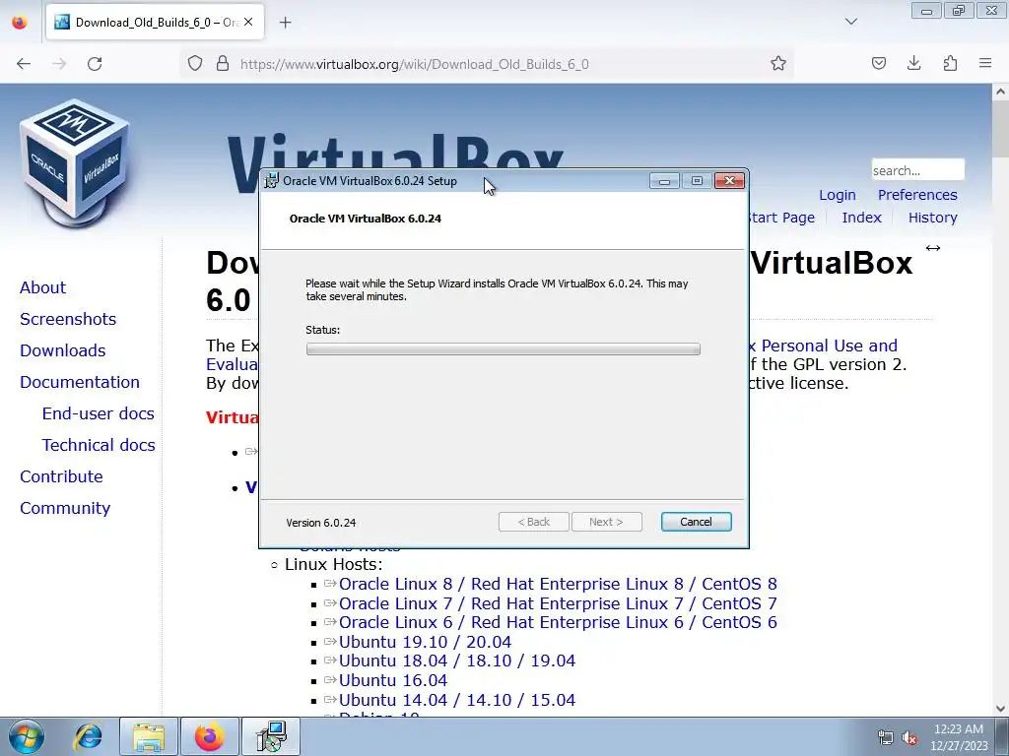Click the VirtualBox site search field
1009x756 pixels.
point(917,170)
